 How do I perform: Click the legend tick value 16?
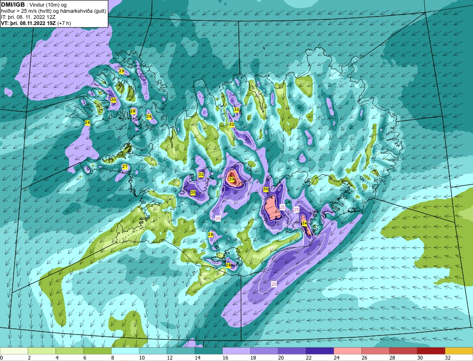225,358
